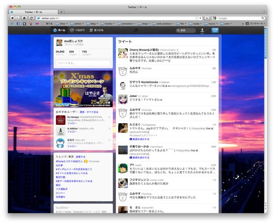Compose a new tweet with blue button
The width and height of the screenshot is (275, 224).
[x=215, y=30]
